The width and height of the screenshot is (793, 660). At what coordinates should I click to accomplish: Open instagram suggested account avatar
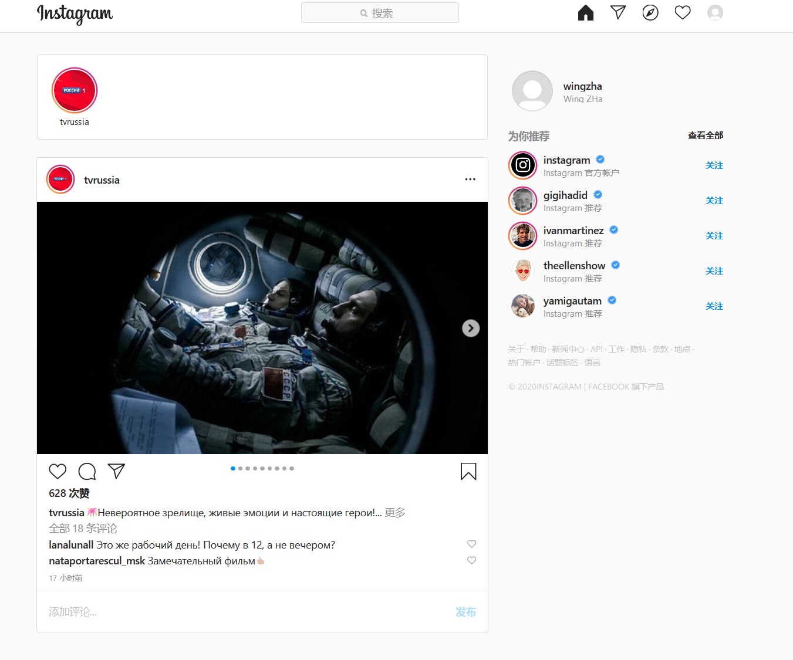coord(522,165)
